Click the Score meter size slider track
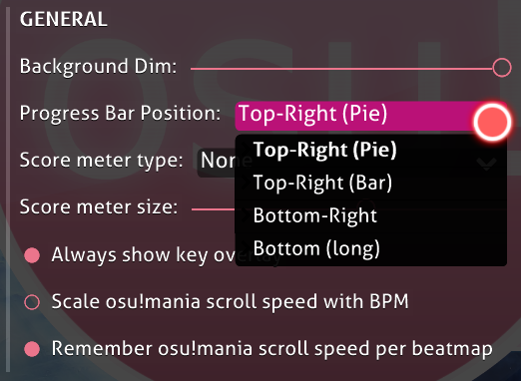The image size is (521, 381). tap(214, 209)
